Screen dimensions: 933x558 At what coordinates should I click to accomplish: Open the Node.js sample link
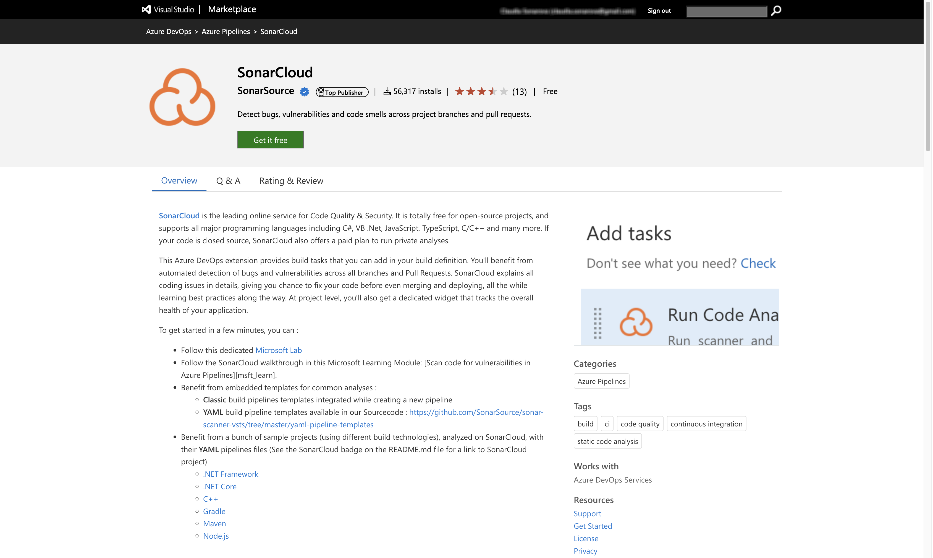(216, 536)
